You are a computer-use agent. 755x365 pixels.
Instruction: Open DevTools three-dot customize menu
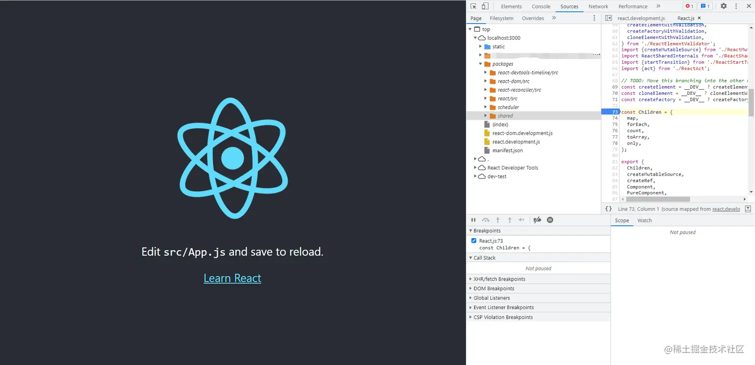736,6
